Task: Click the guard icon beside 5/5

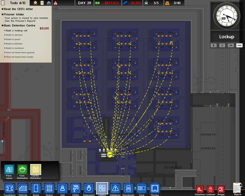Action: [146, 3]
